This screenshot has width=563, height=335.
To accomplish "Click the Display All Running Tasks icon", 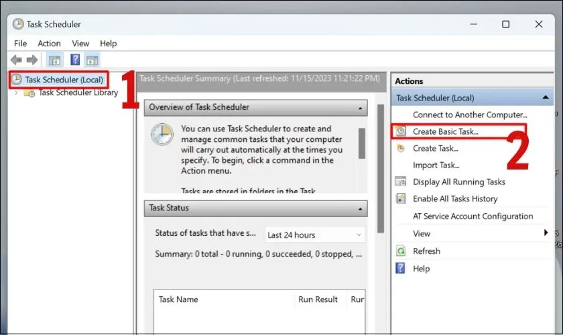I will (401, 182).
